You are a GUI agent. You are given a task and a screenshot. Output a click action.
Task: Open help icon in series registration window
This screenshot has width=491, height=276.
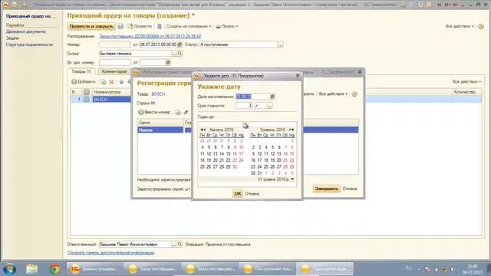[x=354, y=94]
